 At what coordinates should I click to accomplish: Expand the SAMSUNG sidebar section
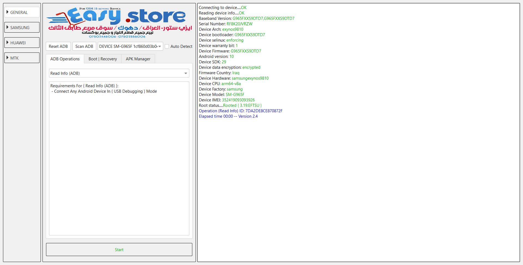pyautogui.click(x=22, y=27)
